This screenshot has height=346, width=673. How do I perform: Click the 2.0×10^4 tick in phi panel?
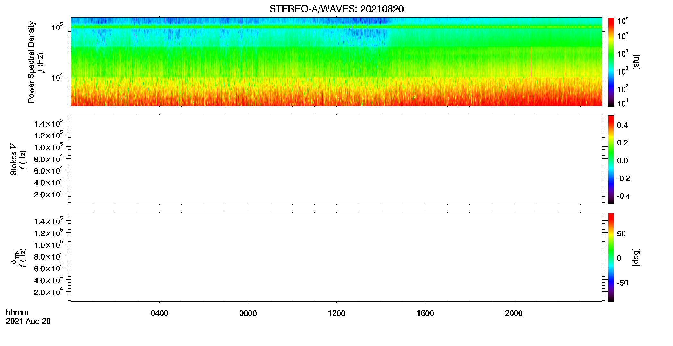pyautogui.click(x=49, y=292)
